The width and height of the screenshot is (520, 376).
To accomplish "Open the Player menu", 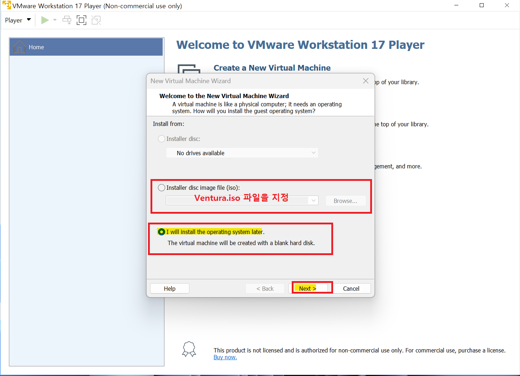I will [18, 20].
